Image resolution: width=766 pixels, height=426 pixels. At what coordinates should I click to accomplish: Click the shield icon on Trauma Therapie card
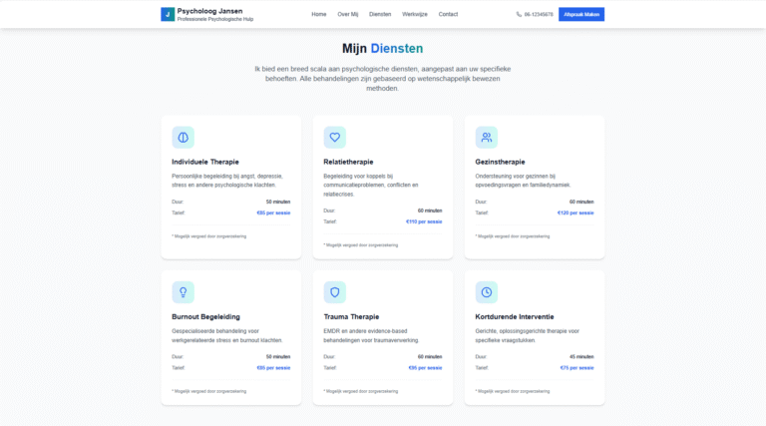(334, 291)
